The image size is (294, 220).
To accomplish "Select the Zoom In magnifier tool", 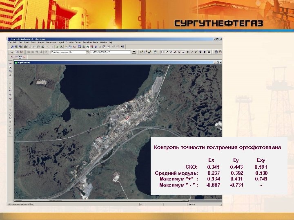I will (84, 47).
